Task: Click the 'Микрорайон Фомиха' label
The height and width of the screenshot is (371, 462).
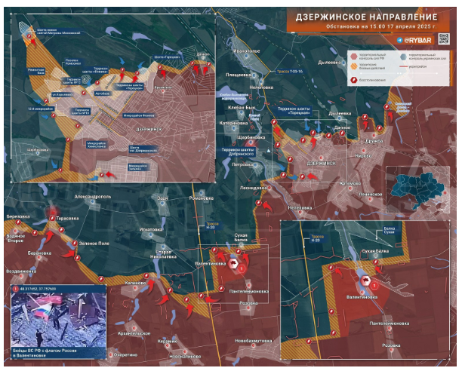Action: point(139,115)
